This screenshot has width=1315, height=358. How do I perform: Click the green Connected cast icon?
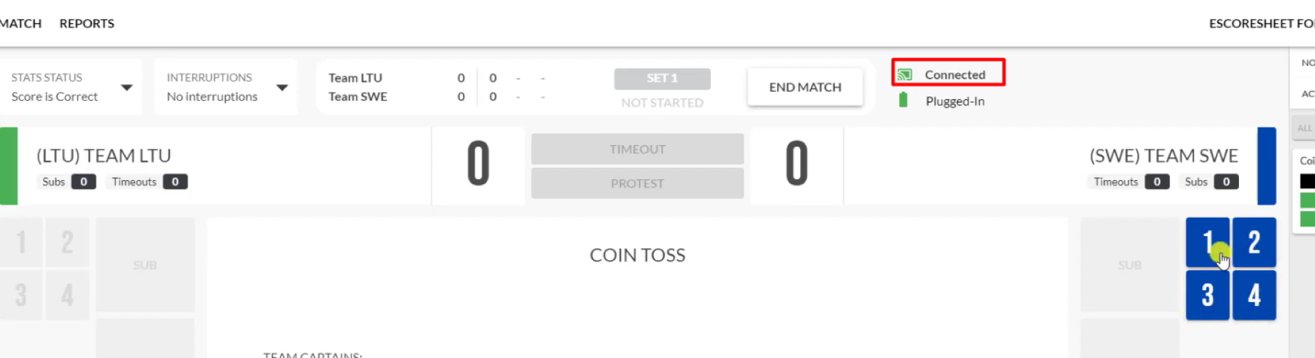(x=904, y=75)
